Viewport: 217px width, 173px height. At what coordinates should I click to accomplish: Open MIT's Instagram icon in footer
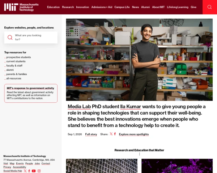pyautogui.click(x=39, y=171)
